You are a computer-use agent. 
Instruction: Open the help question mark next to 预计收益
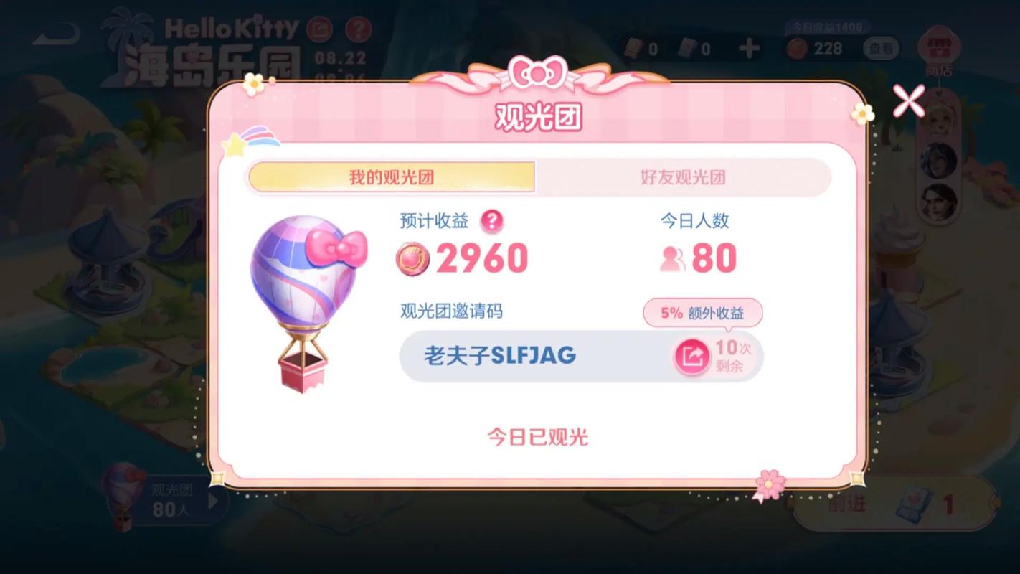491,221
